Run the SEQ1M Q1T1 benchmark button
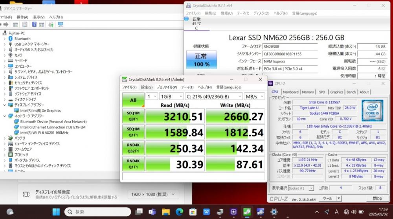This screenshot has height=219, width=393. click(x=133, y=132)
